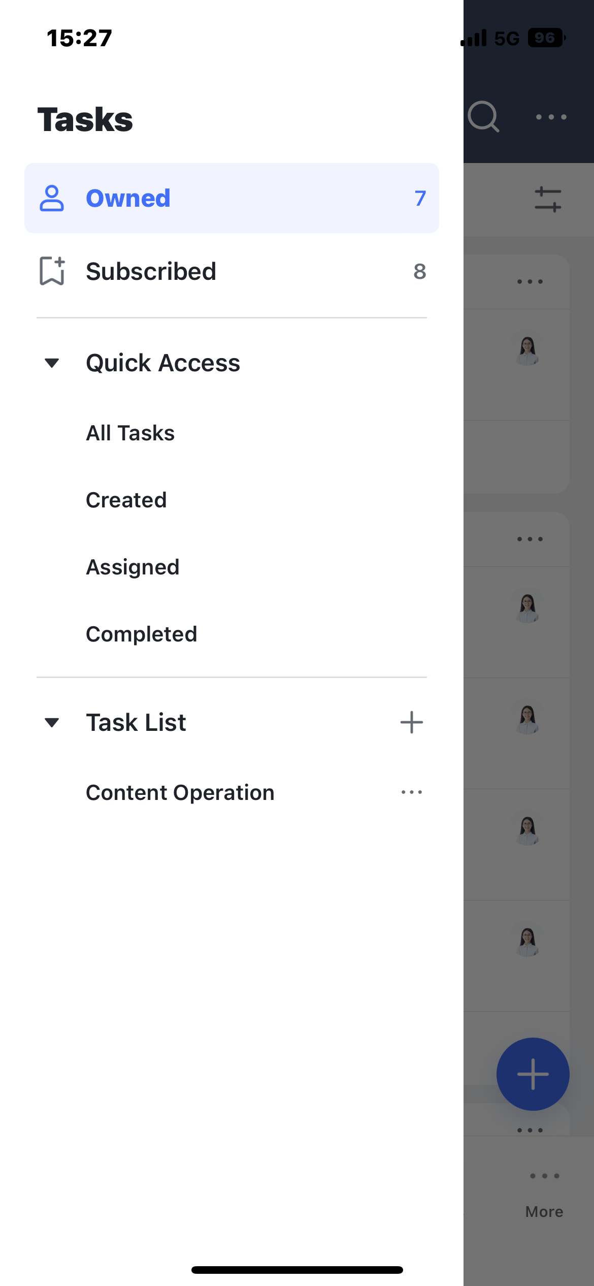Tap the first assignee avatar thumbnail

pos(527,350)
